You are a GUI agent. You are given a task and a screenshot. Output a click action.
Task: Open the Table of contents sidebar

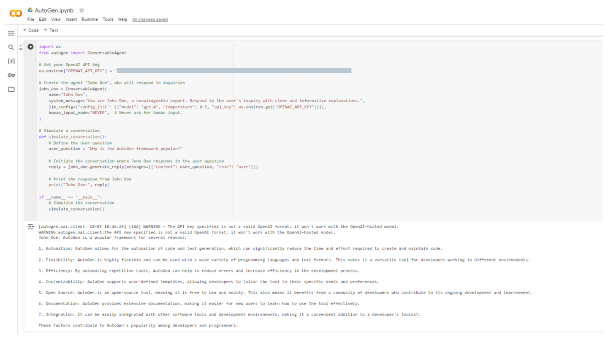point(11,33)
